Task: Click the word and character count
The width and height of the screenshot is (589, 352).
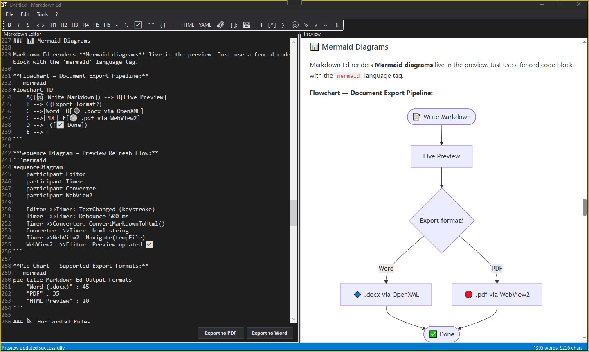Action: tap(558, 348)
